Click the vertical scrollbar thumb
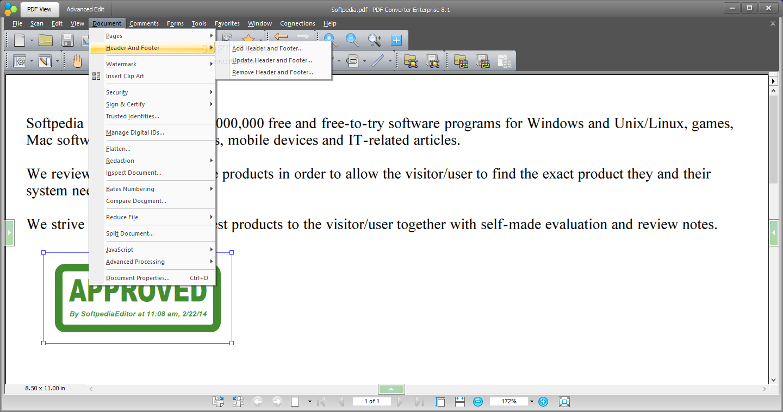The image size is (783, 412). [x=774, y=140]
